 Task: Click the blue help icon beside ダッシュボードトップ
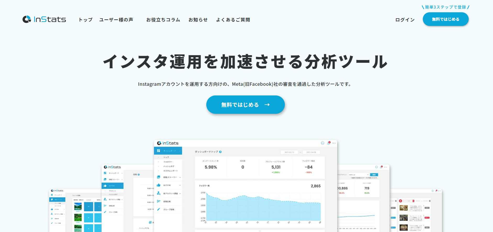point(220,152)
